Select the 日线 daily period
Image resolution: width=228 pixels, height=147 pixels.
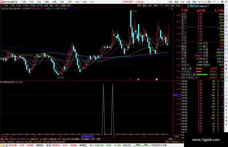coord(46,5)
